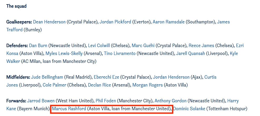Follow the Myles Lewis-Skelly link
This screenshot has height=116, width=260.
64,53
